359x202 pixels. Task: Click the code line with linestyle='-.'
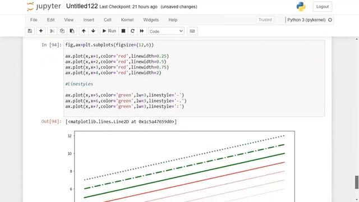click(126, 101)
